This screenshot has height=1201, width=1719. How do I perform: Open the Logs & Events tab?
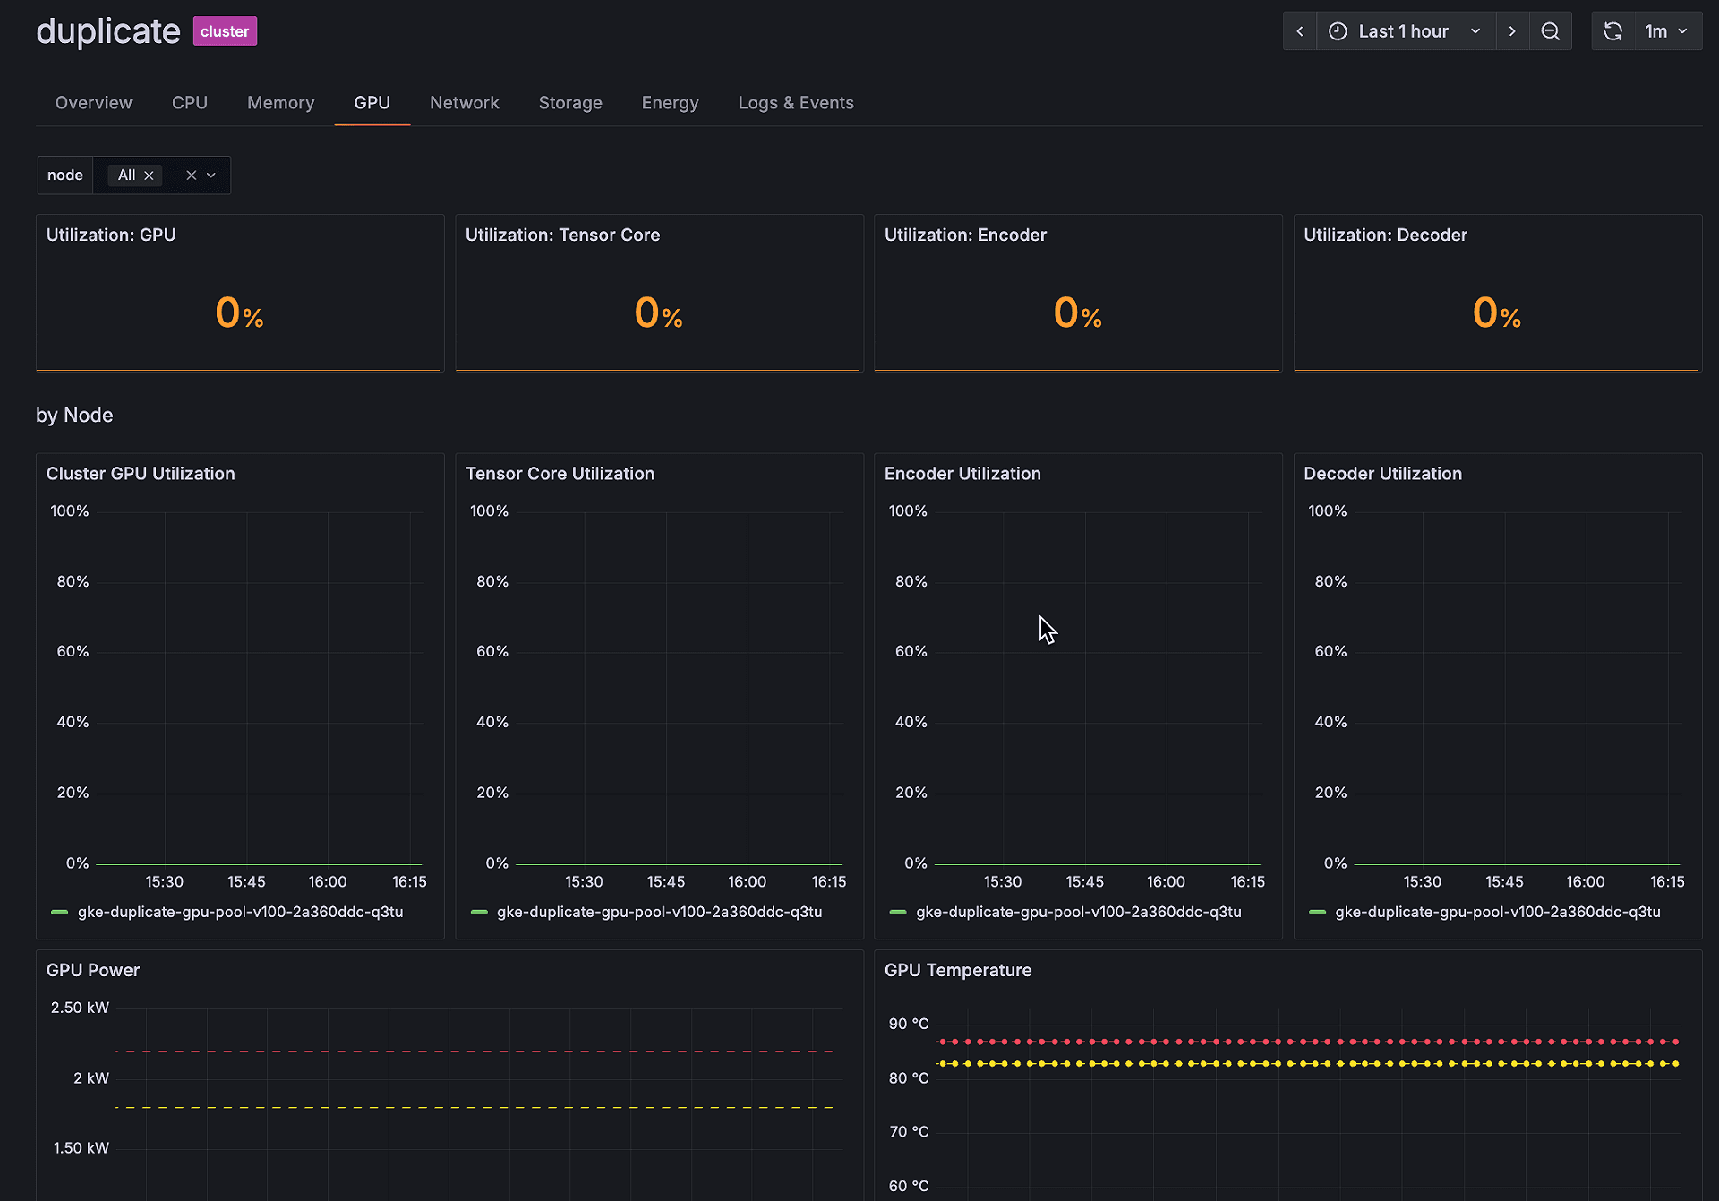(x=796, y=102)
